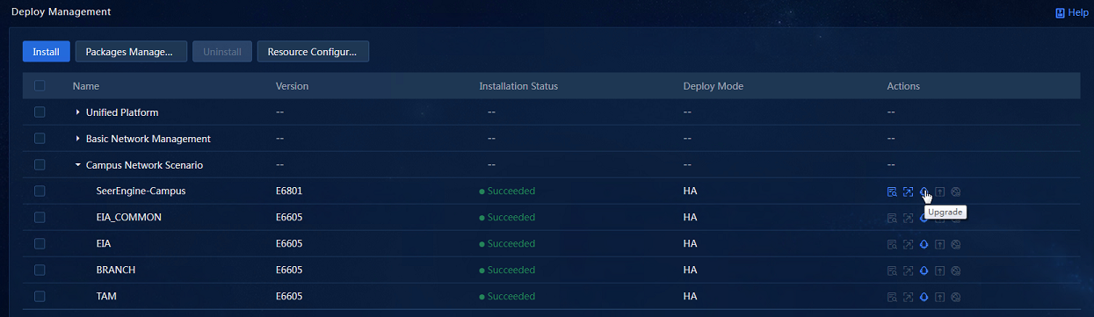Click the Upgrade icon in the EIA row
Screen dimensions: 1094x317
coord(924,244)
